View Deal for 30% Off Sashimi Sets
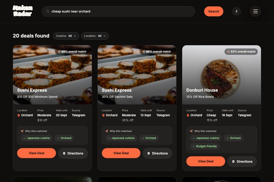 pos(121,153)
